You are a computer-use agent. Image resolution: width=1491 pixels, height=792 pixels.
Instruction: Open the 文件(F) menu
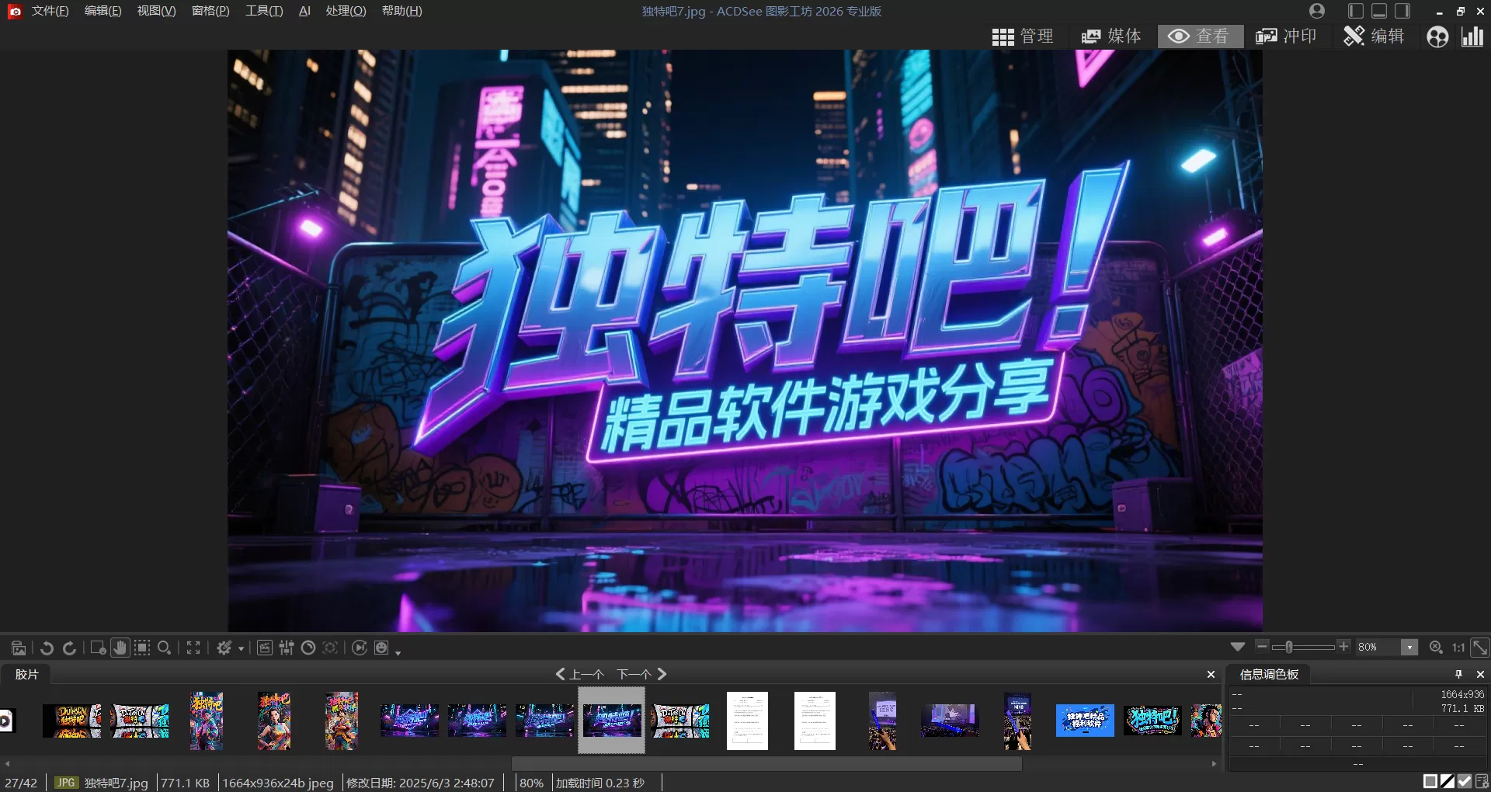click(x=50, y=11)
